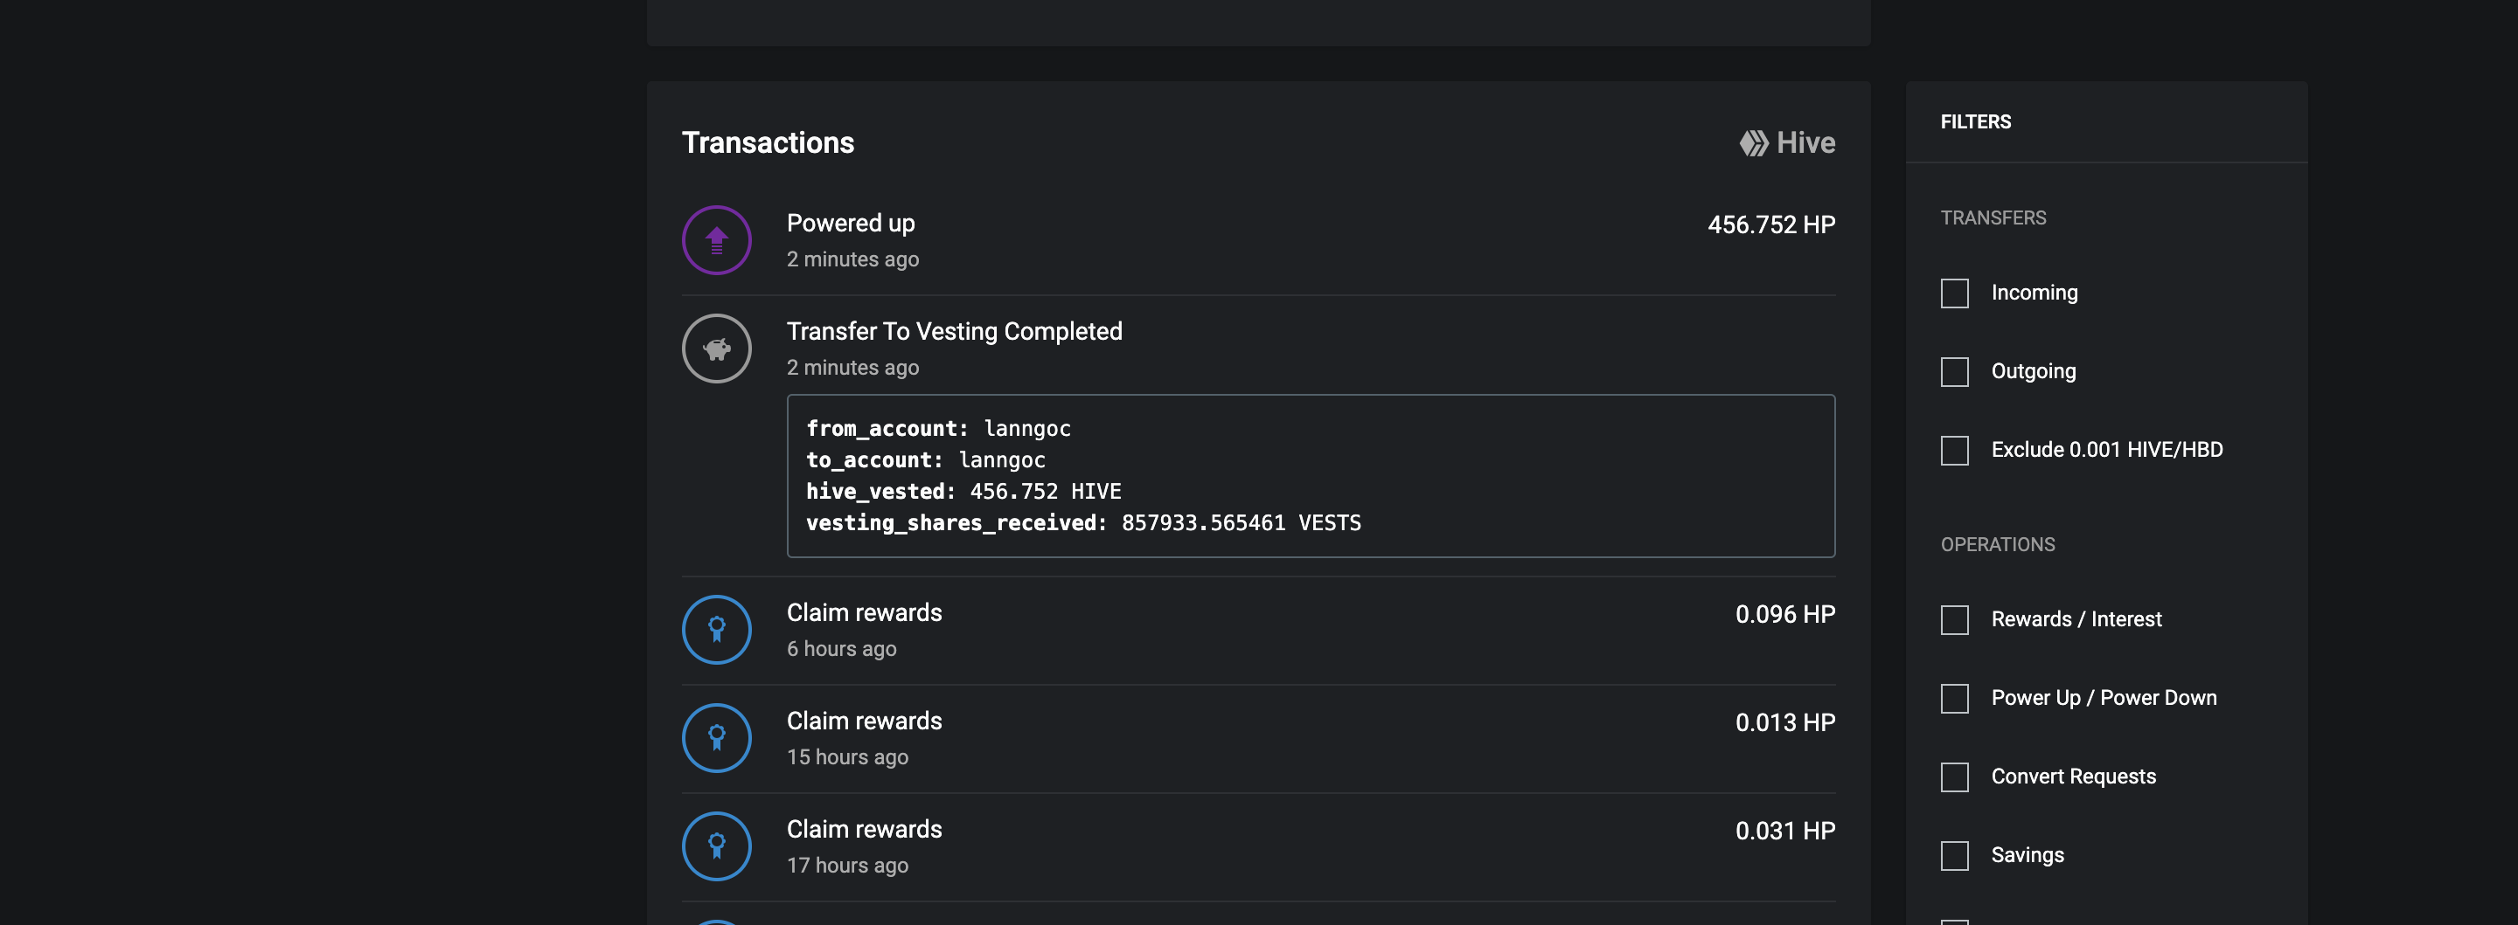Open the Powered up transaction entry
Viewport: 2518px width, 925px height.
tap(1258, 240)
